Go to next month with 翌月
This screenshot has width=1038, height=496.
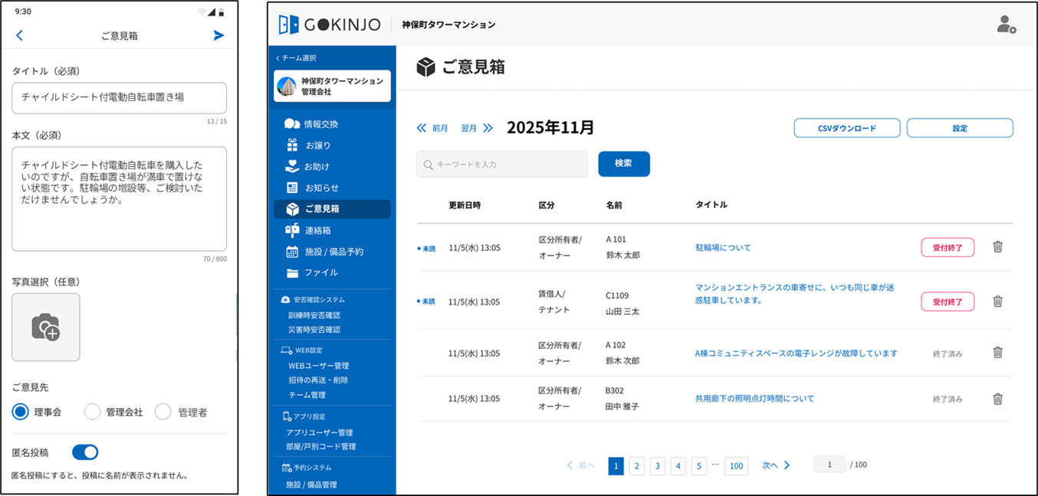477,129
